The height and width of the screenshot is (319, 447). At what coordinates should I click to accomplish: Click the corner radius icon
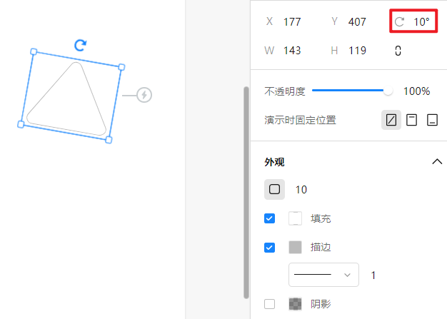275,189
